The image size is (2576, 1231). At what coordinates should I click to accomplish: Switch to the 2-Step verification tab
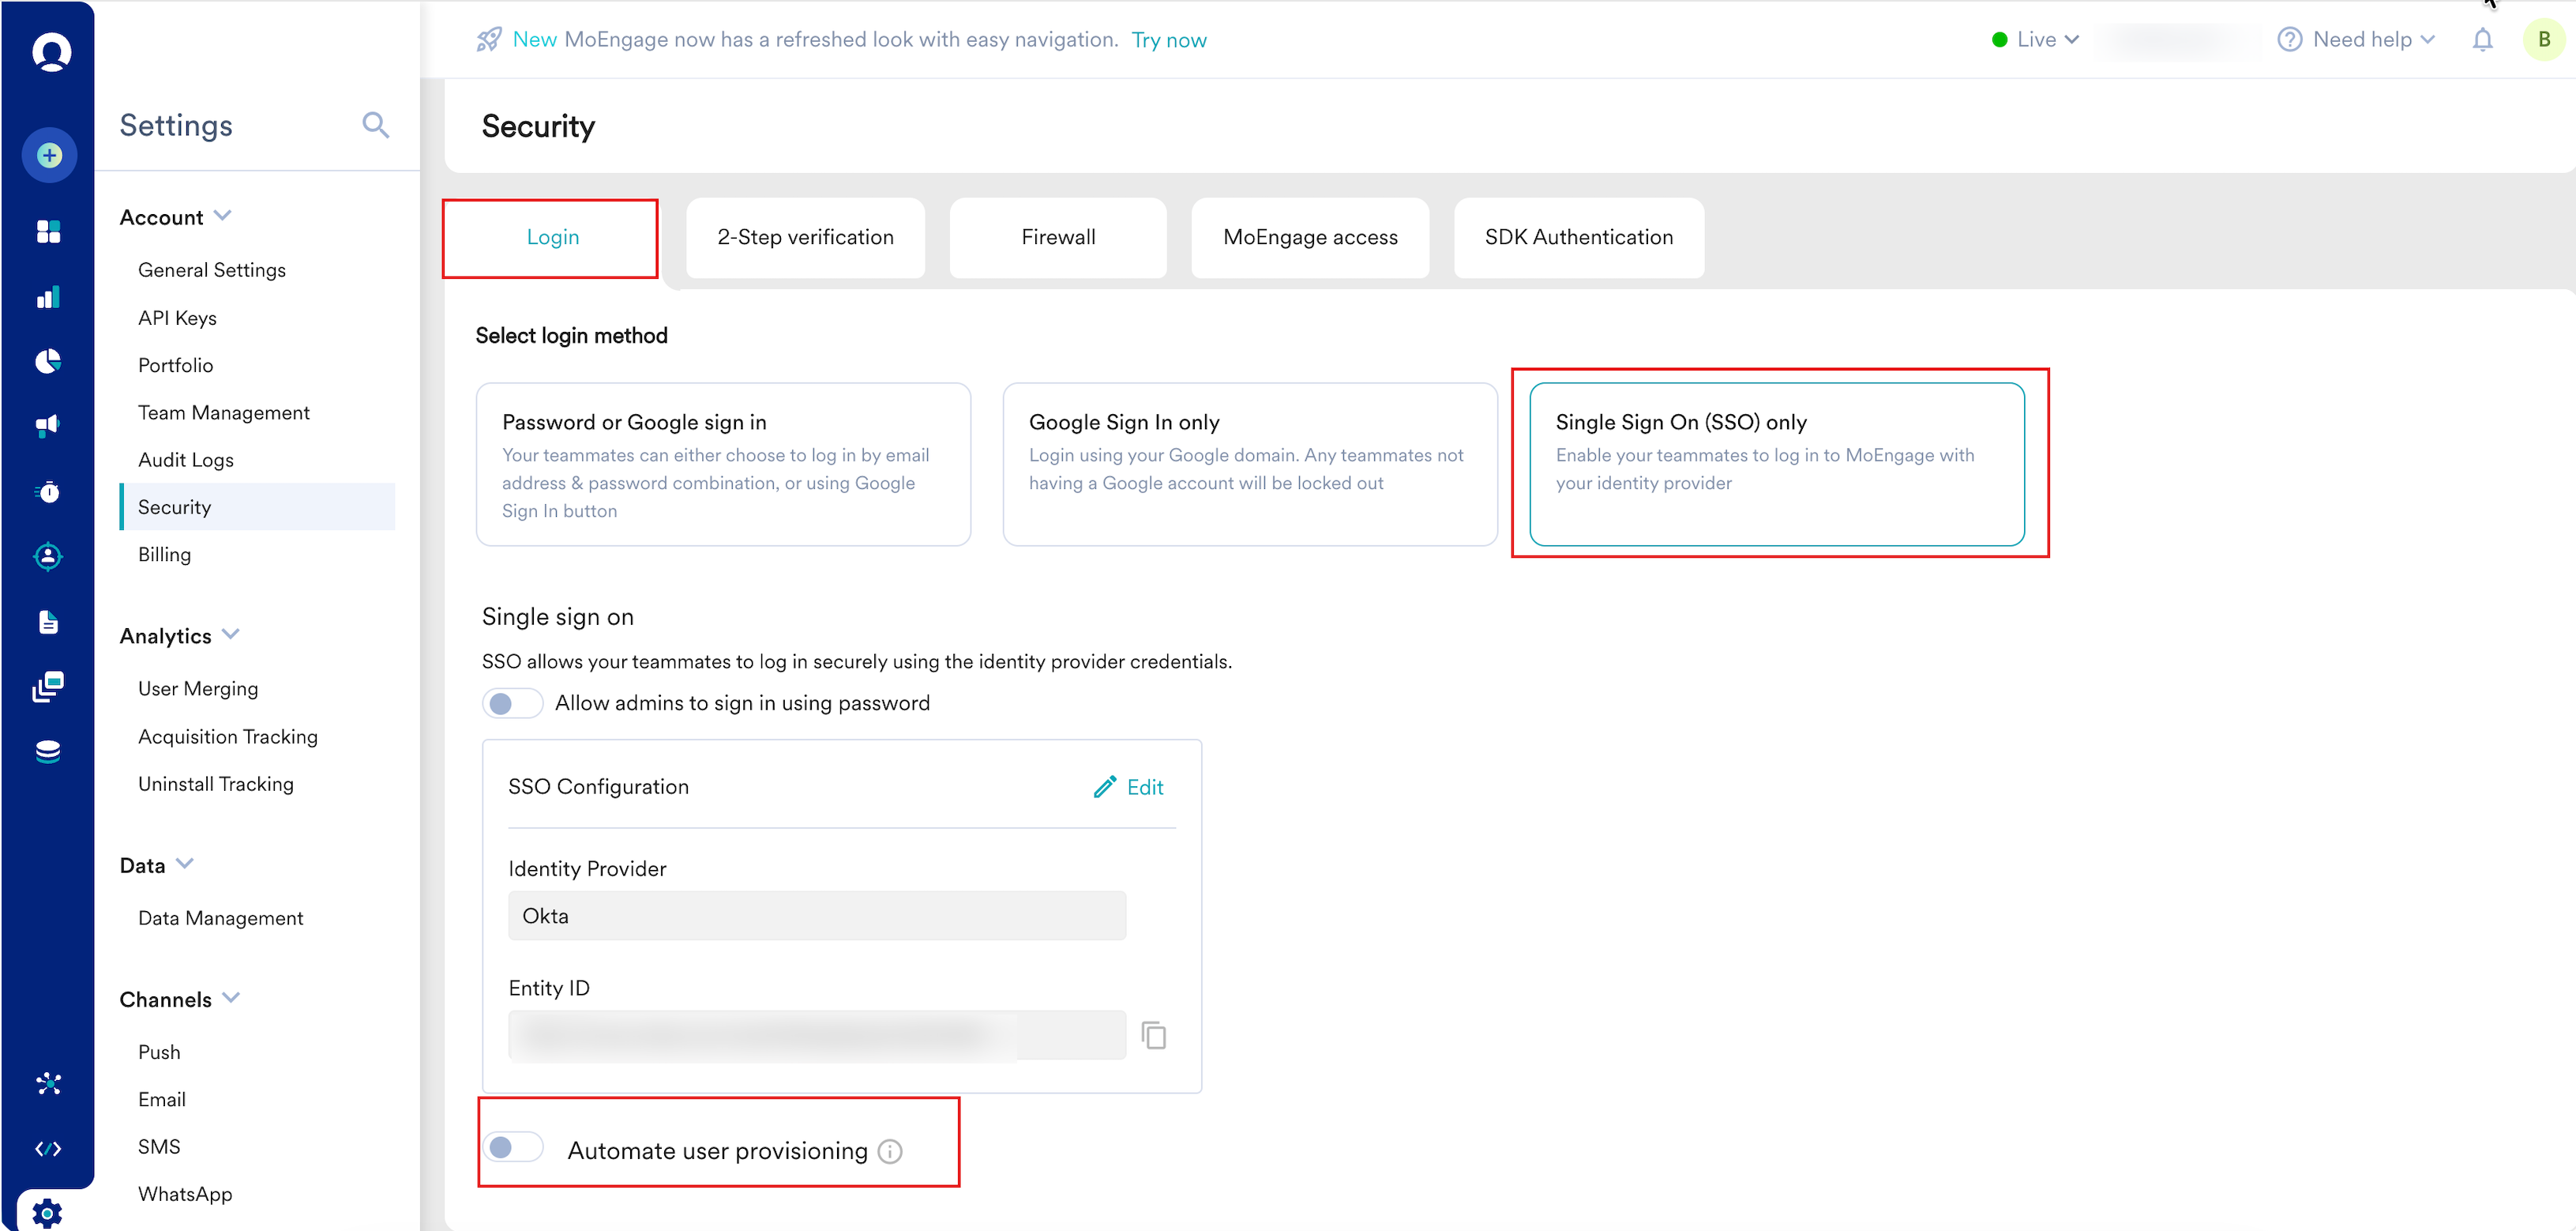[x=805, y=237]
